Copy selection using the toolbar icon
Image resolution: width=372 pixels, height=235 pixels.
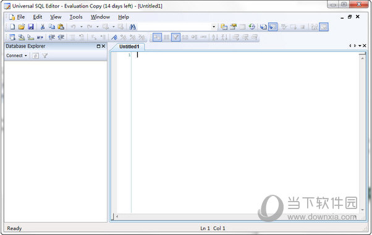[x=52, y=27]
